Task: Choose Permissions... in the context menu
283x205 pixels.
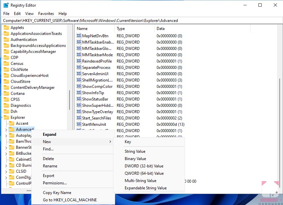Action: coord(73,183)
